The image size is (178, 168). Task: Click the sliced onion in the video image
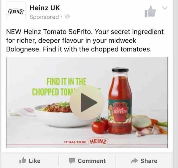(x=142, y=122)
